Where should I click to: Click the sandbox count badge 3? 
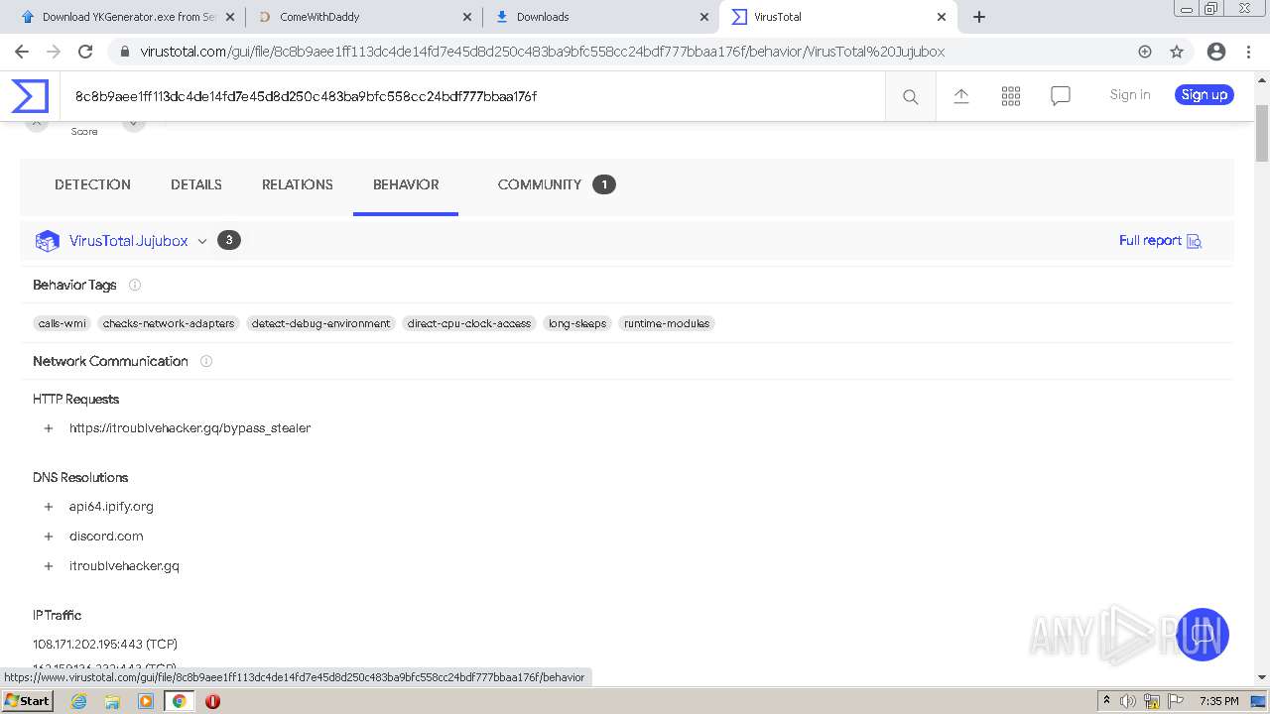(x=229, y=240)
